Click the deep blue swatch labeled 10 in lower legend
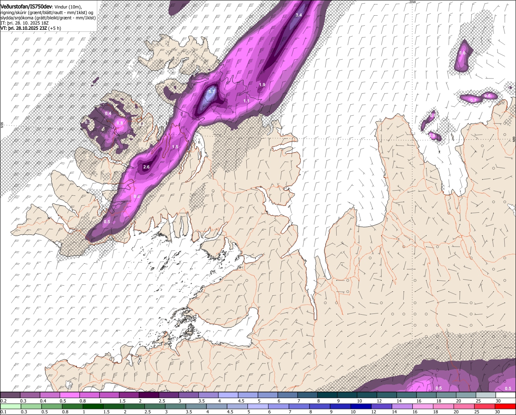Image resolution: width=516 pixels, height=415 pixels. pos(361,406)
